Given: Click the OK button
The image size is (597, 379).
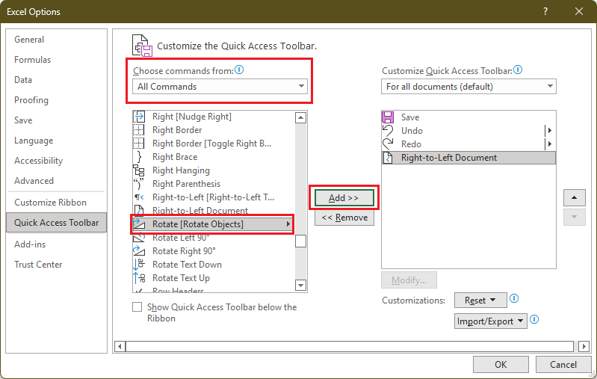Looking at the screenshot, I should [501, 365].
